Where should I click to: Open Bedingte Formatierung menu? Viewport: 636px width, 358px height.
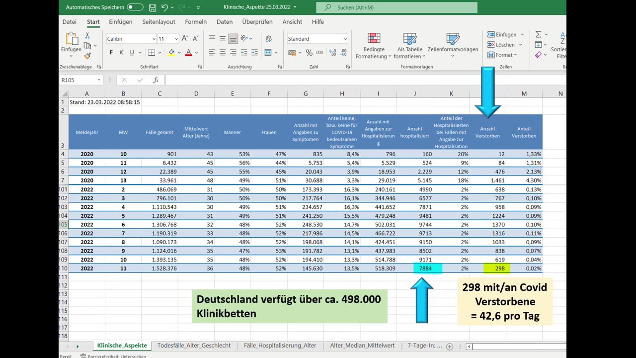tap(374, 46)
